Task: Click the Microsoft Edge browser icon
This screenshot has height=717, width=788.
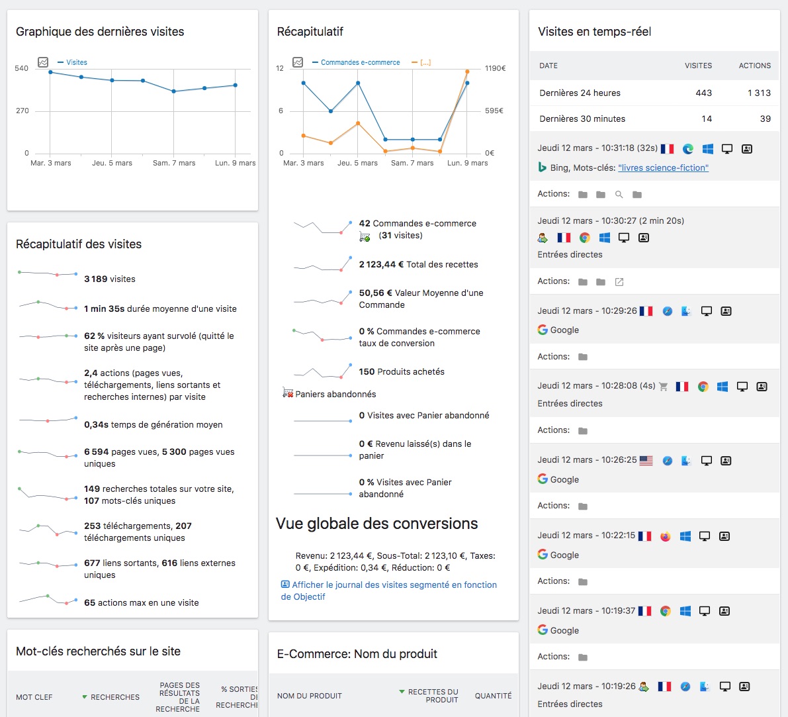Action: [688, 149]
